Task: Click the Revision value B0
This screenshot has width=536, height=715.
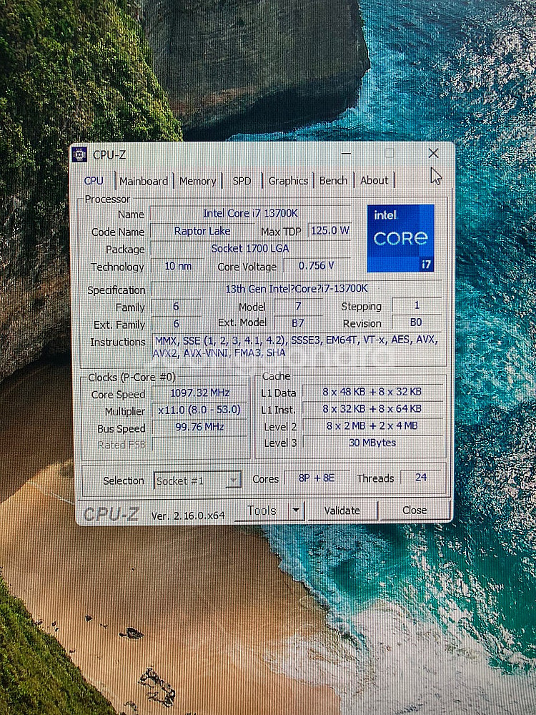Action: click(416, 322)
